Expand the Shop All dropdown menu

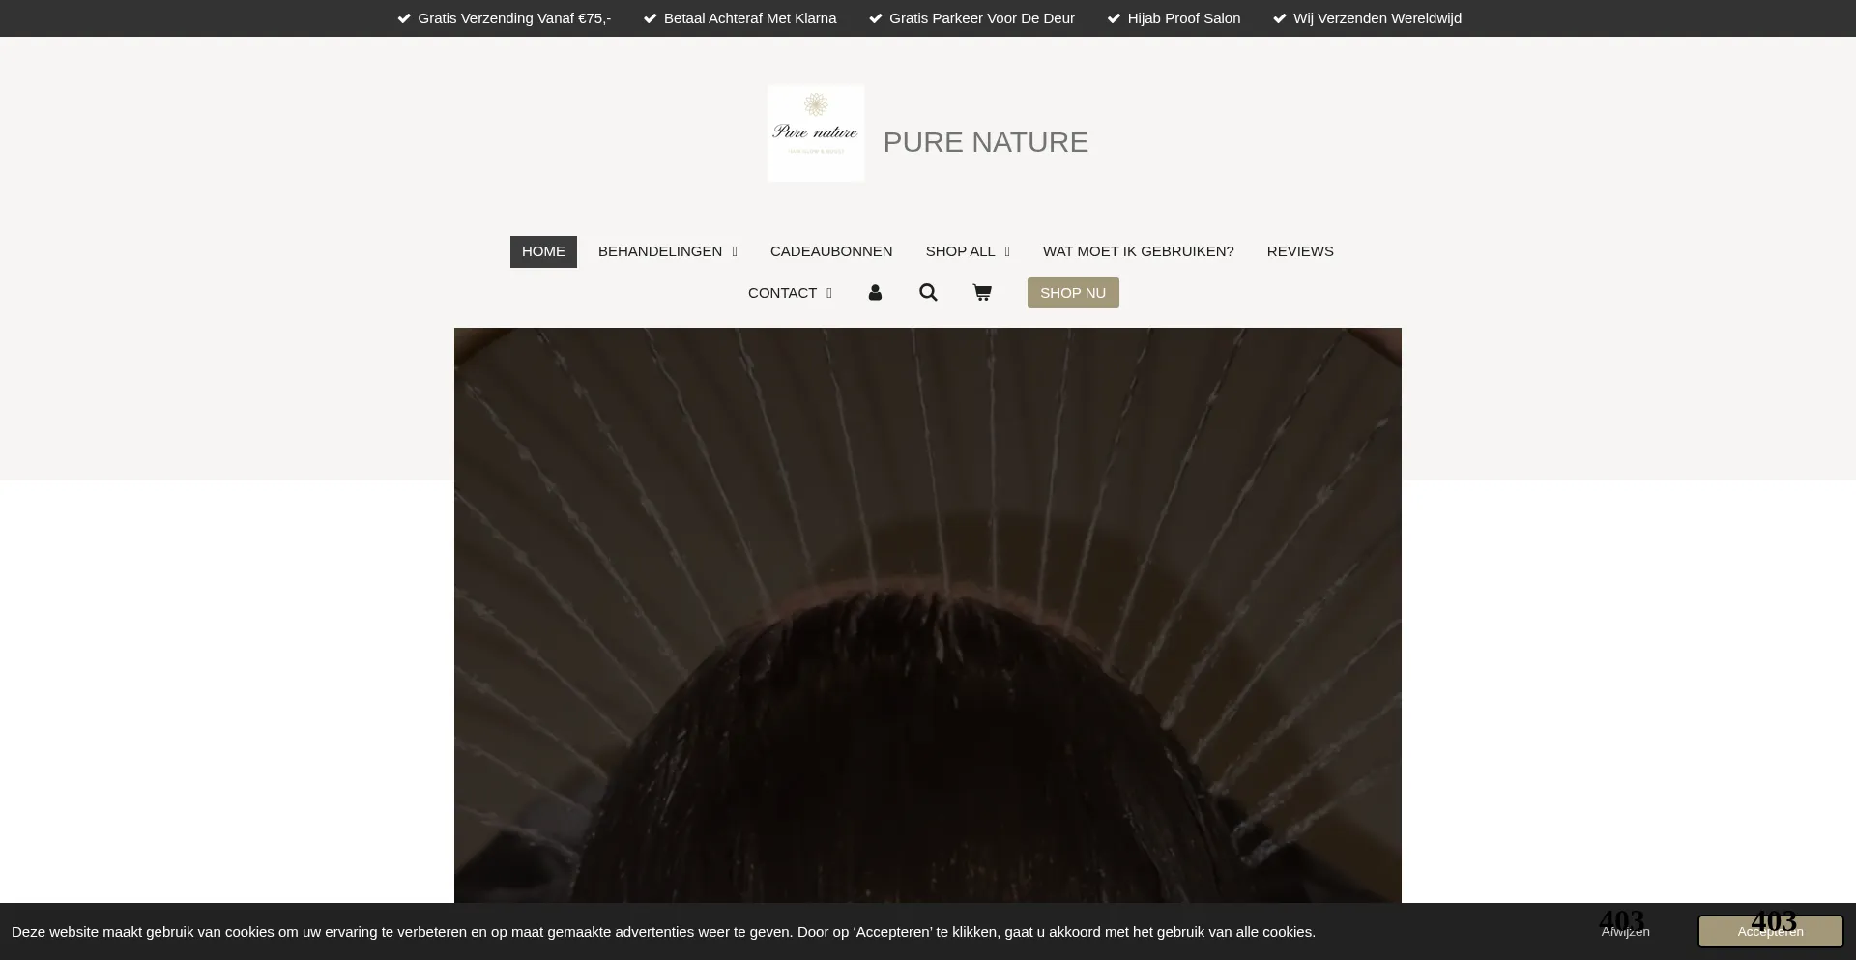coord(967,251)
